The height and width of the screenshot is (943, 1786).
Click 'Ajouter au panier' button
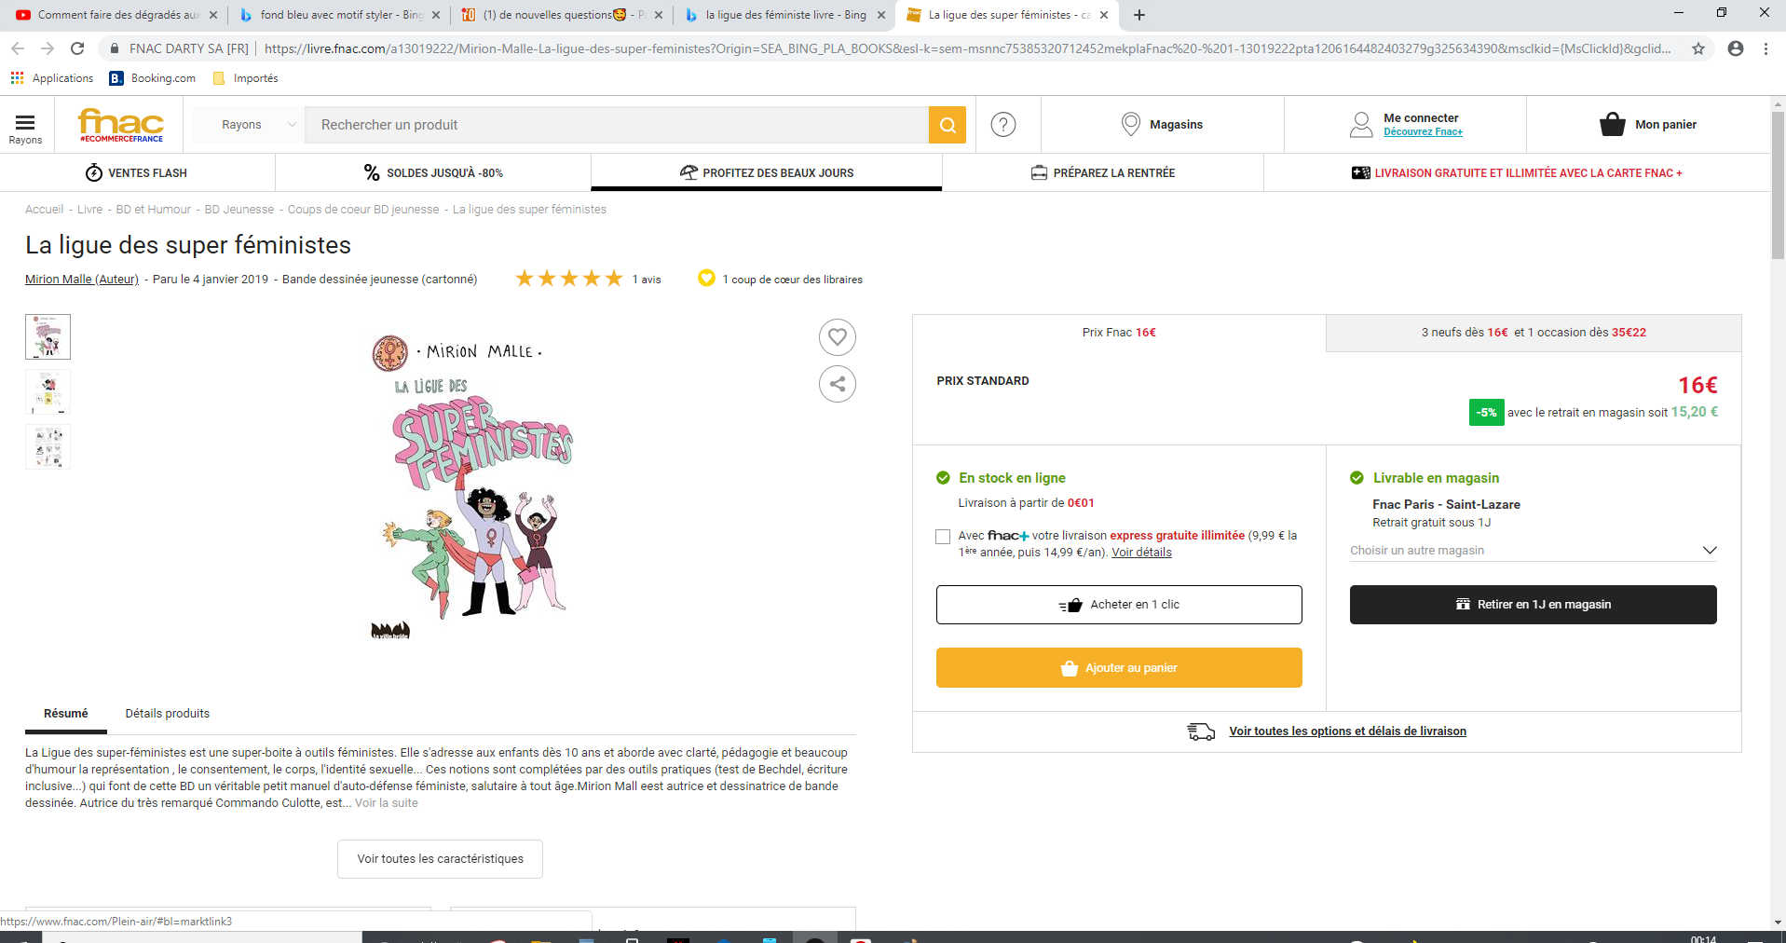(x=1118, y=668)
